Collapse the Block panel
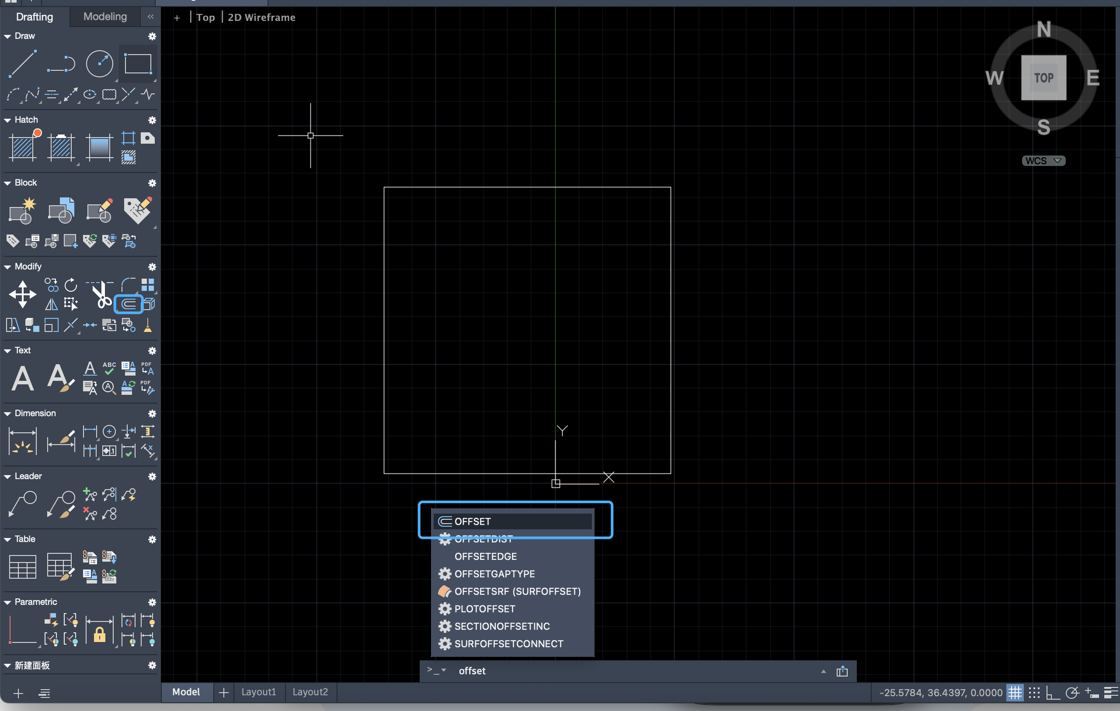 pos(7,183)
